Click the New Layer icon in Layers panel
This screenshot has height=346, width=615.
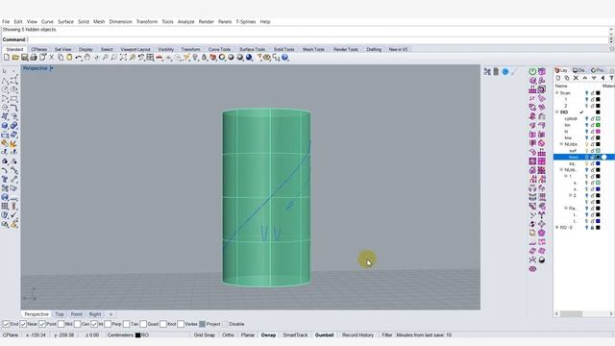click(x=558, y=78)
